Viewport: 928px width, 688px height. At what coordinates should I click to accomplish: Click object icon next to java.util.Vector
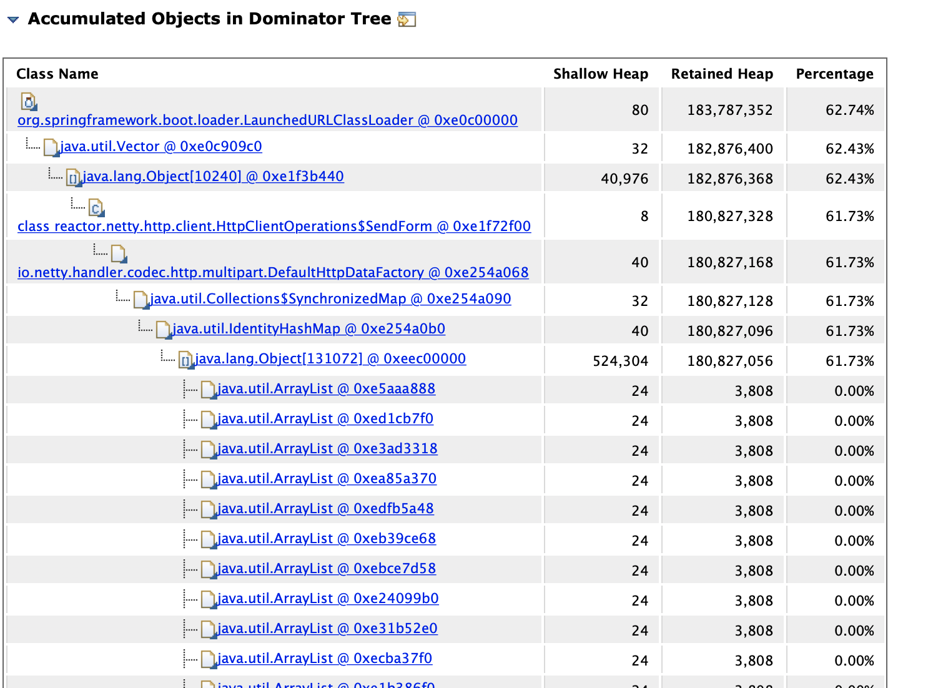pyautogui.click(x=51, y=147)
